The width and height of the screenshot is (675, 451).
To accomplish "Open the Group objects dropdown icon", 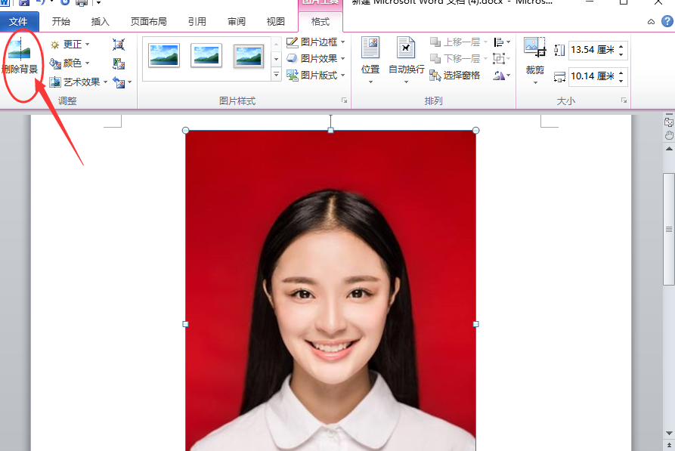I will click(501, 58).
